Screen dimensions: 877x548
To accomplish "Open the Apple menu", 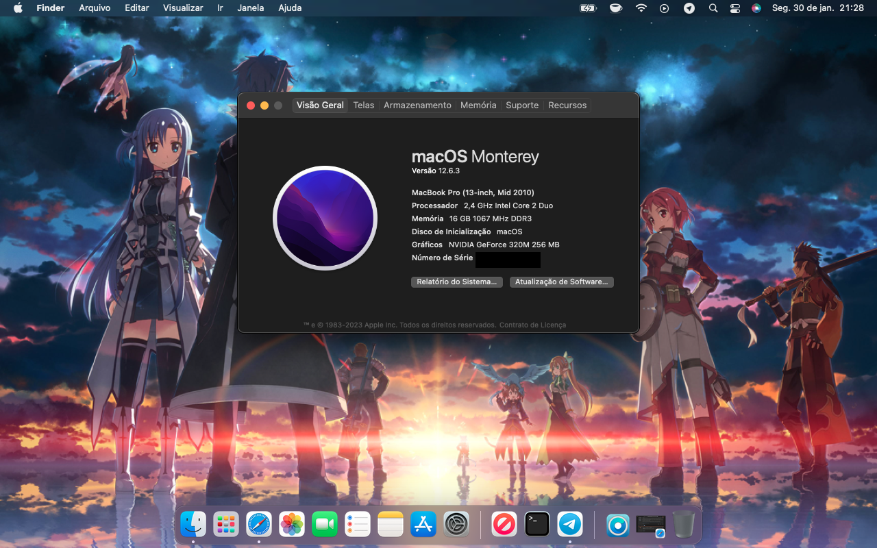I will [18, 8].
